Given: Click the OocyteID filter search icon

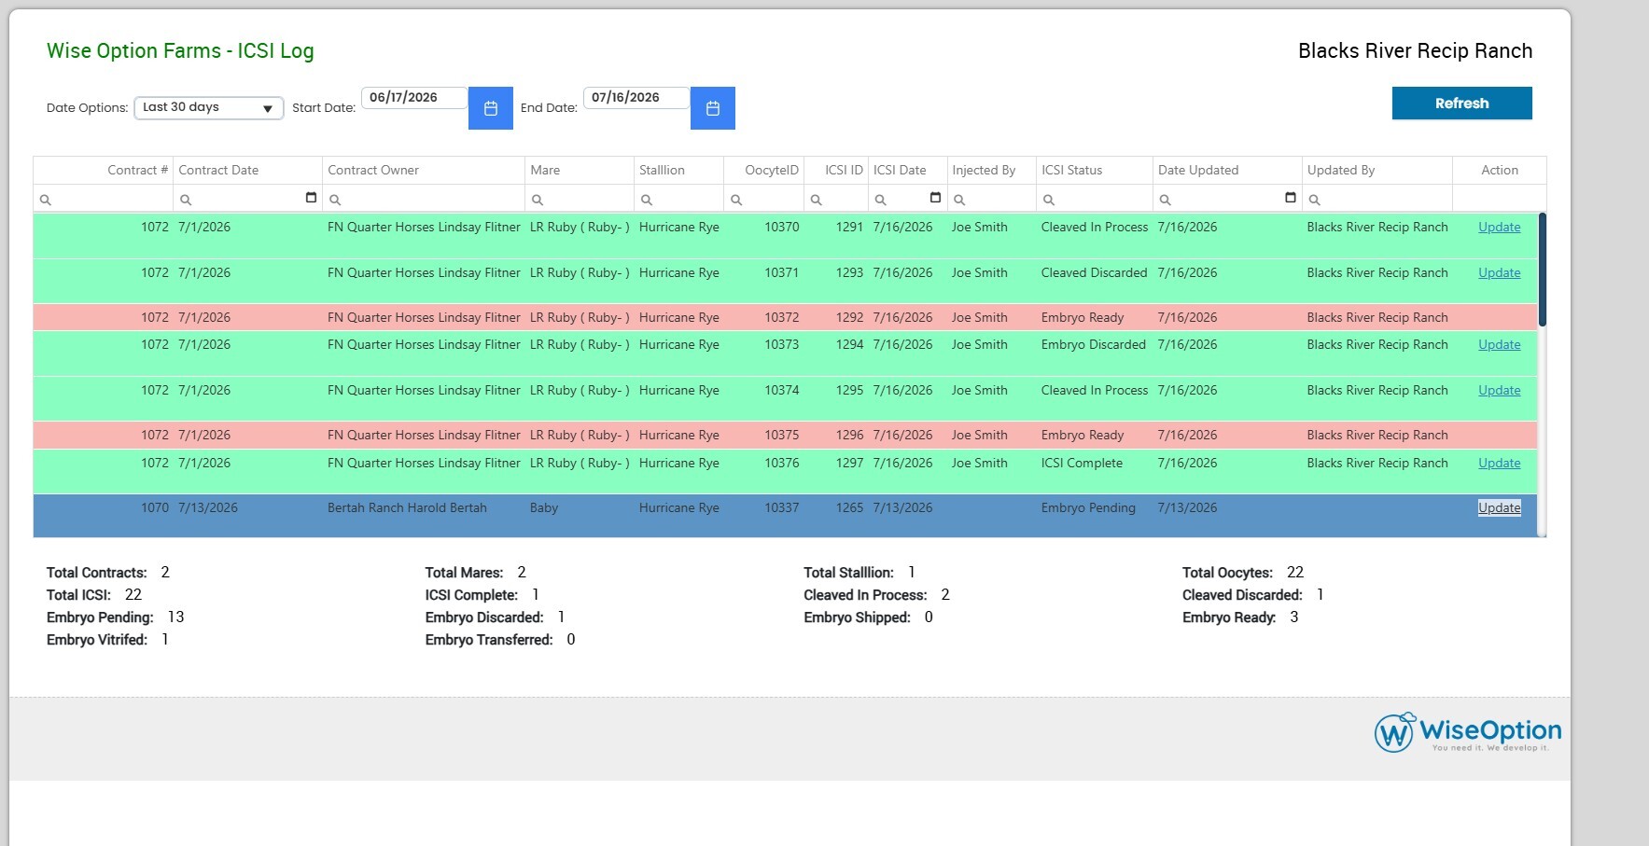Looking at the screenshot, I should (x=735, y=200).
